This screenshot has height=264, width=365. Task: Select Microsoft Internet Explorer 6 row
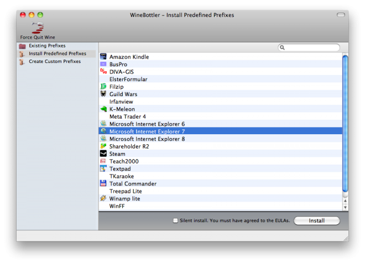(x=147, y=124)
